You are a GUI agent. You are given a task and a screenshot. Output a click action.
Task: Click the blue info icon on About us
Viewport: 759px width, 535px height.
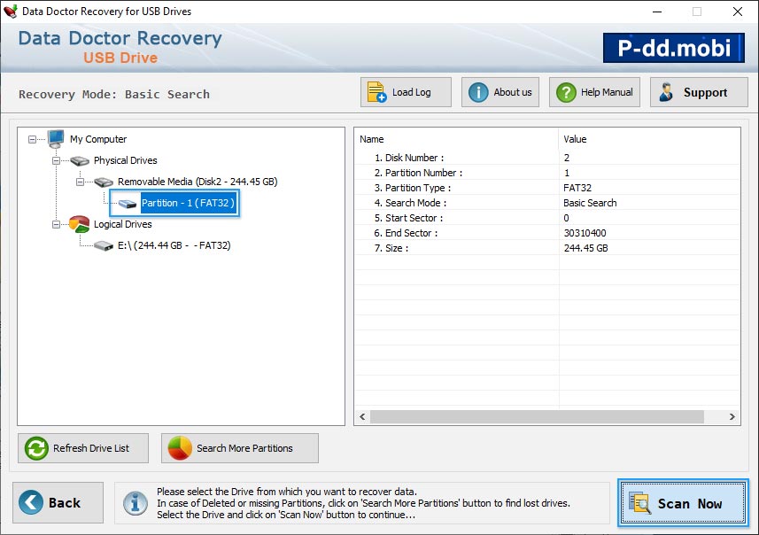(x=478, y=92)
